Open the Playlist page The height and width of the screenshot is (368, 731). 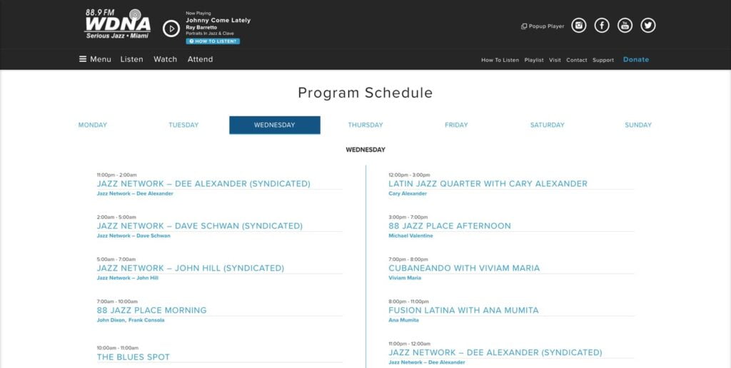[534, 60]
